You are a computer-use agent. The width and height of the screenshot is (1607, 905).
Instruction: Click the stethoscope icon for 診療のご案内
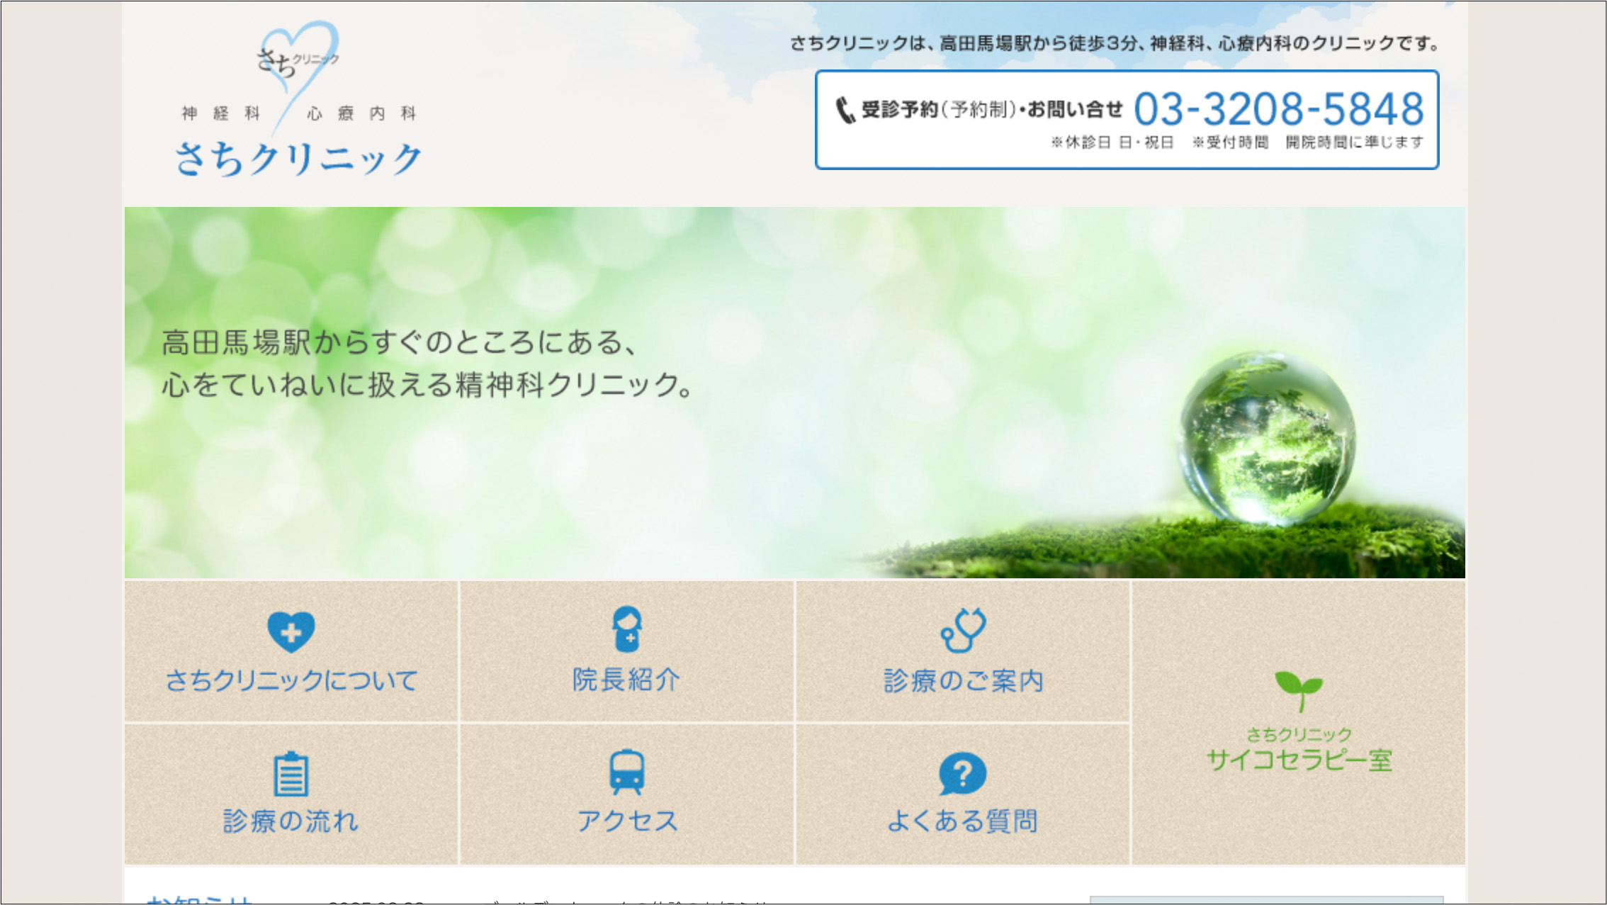[x=963, y=629]
